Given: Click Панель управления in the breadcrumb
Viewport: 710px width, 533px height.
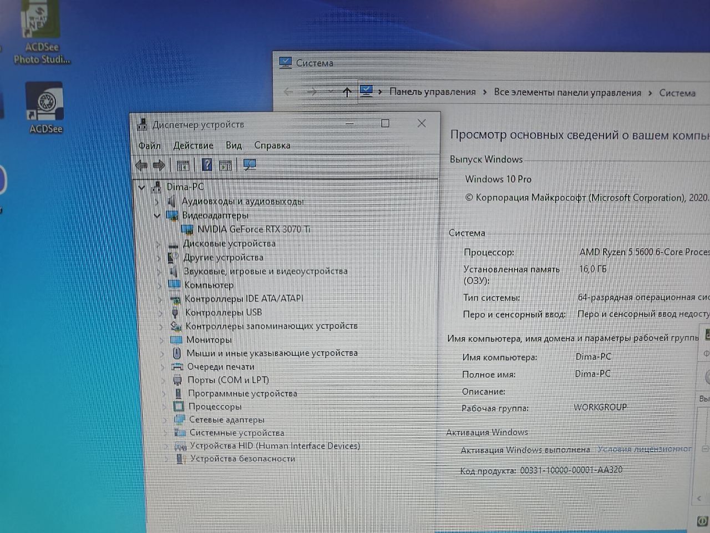Looking at the screenshot, I should point(432,92).
